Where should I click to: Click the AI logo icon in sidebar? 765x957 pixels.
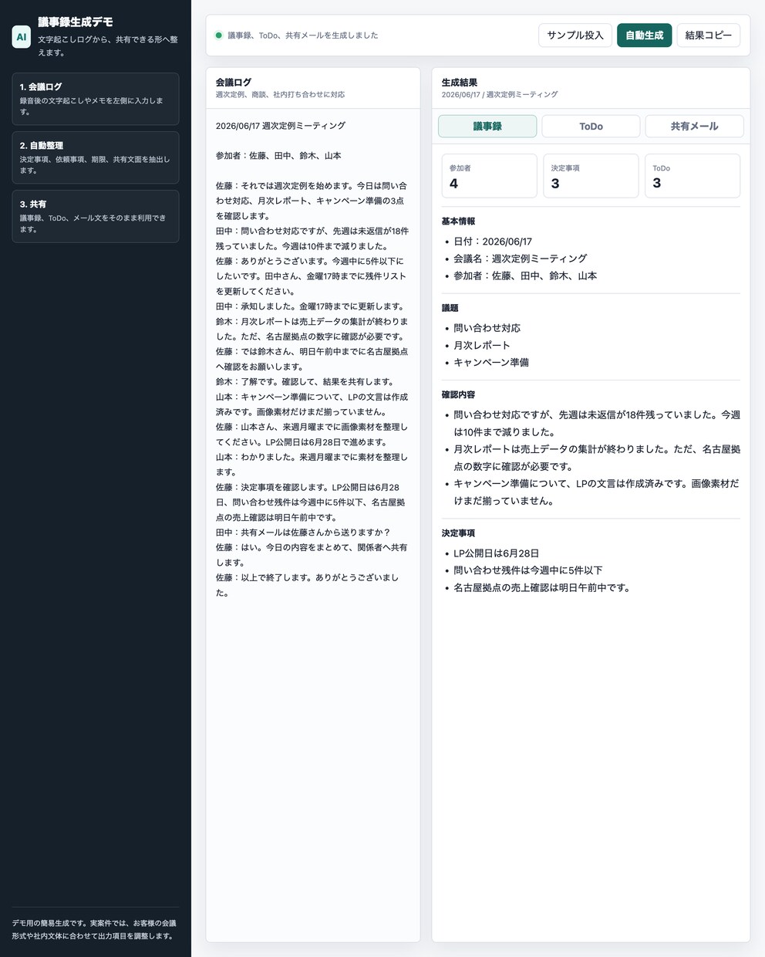click(22, 37)
